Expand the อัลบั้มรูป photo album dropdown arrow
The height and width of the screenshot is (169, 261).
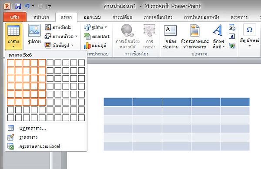pos(72,45)
